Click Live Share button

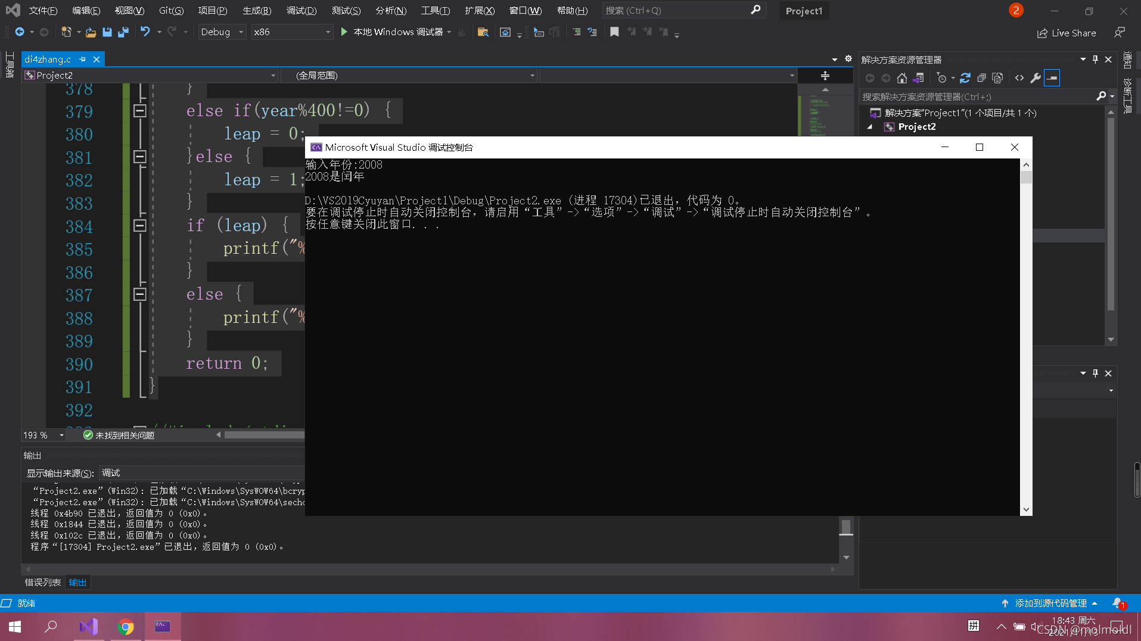tap(1067, 33)
